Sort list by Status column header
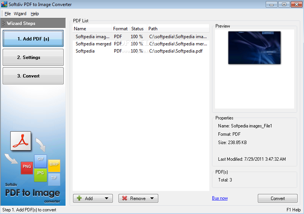This screenshot has height=214, width=304. click(x=138, y=29)
